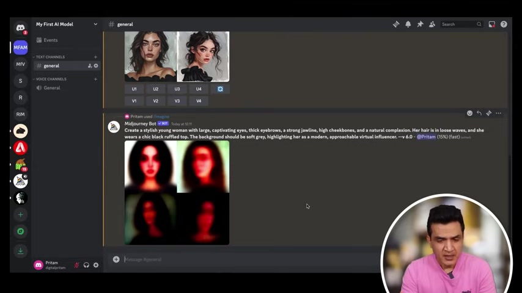Click the /imagine command link

[161, 117]
